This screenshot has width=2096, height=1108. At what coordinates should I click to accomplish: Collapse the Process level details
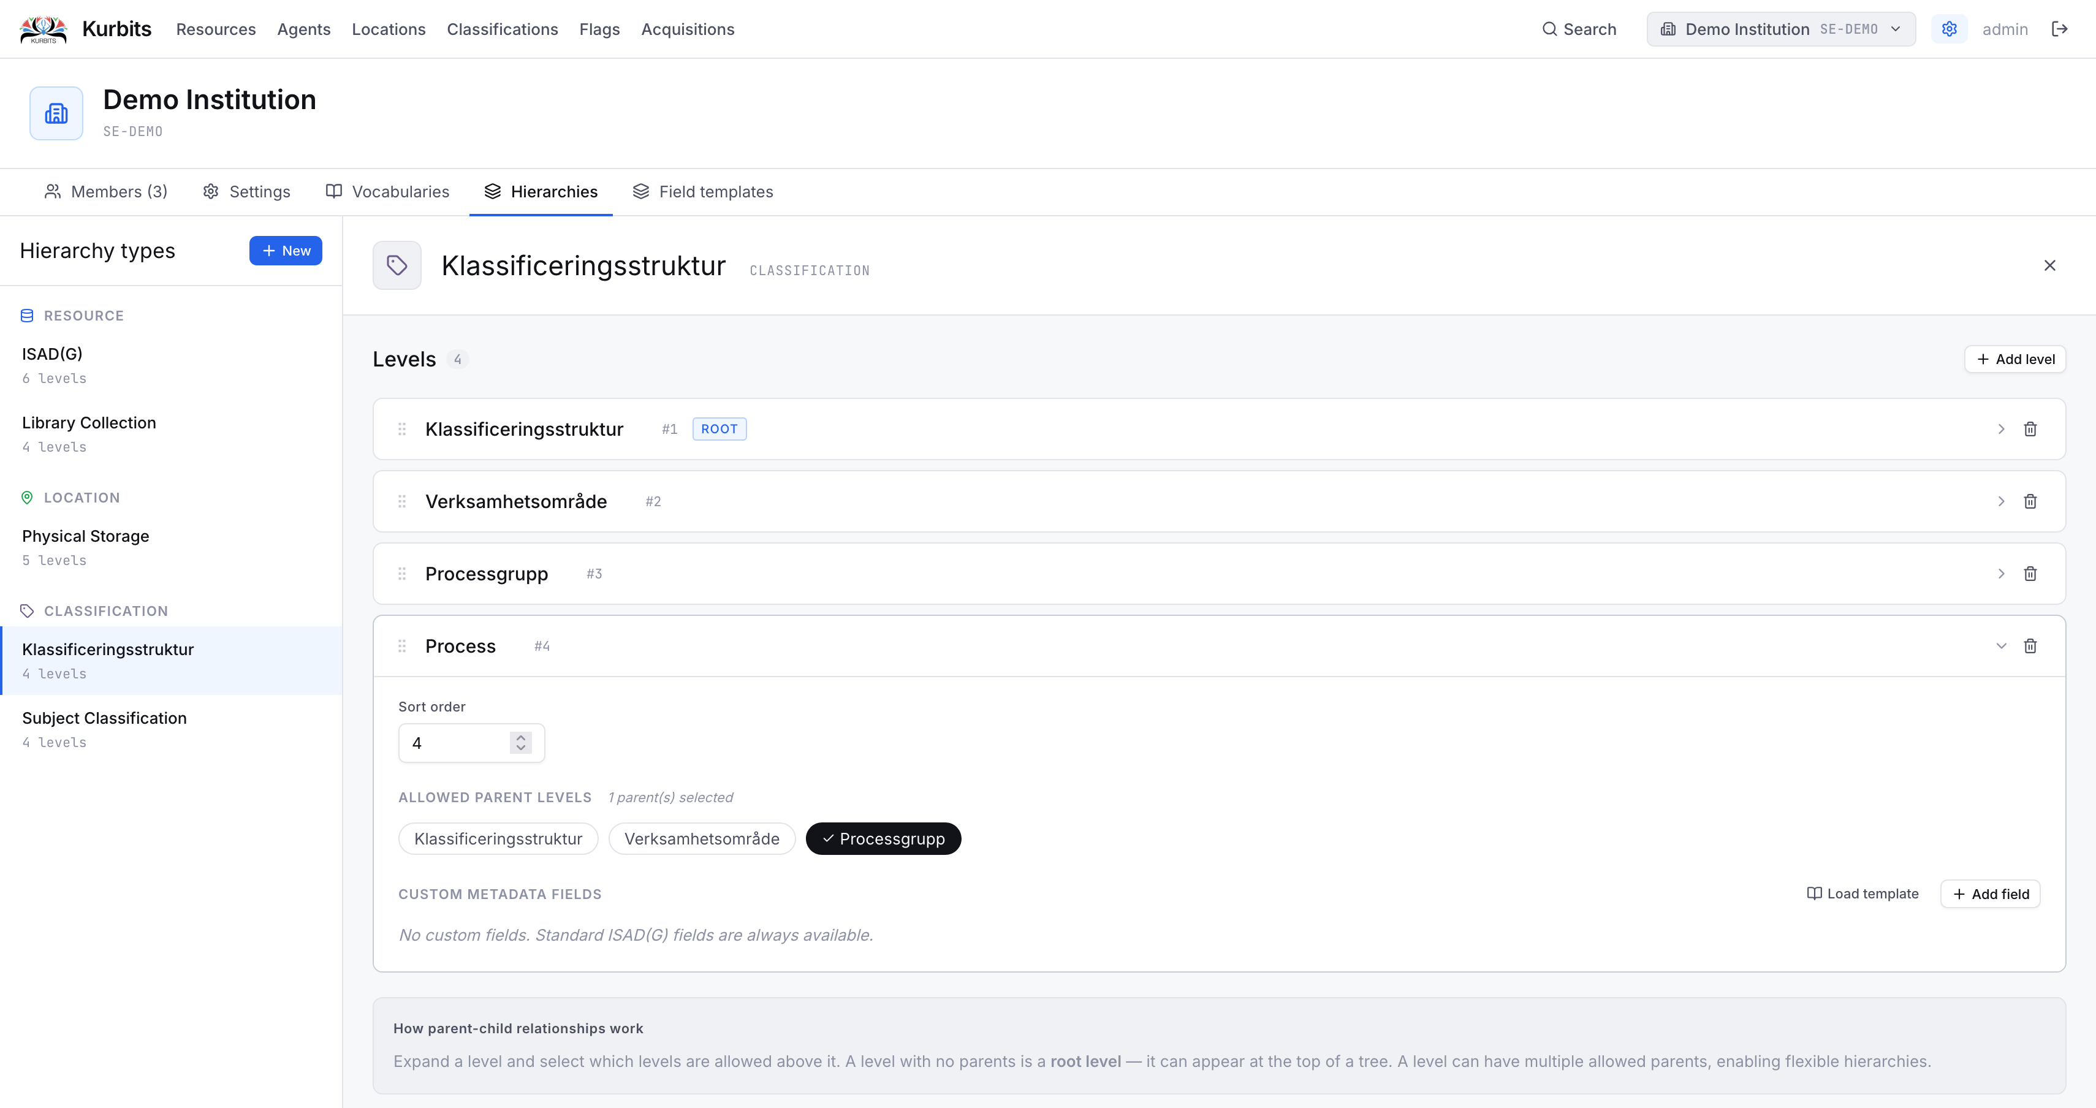2001,646
